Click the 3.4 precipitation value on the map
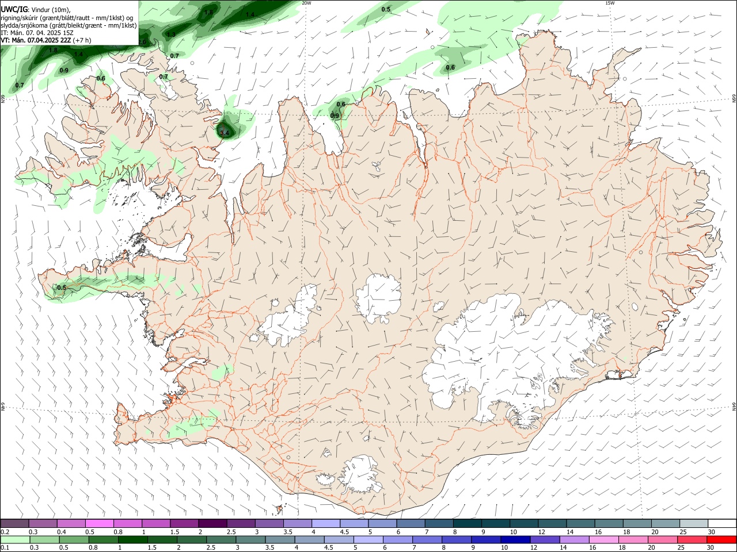This screenshot has height=552, width=737. point(225,133)
